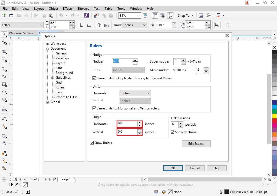Select the Freehand drawing tool
The image size is (277, 196).
pos(4,69)
